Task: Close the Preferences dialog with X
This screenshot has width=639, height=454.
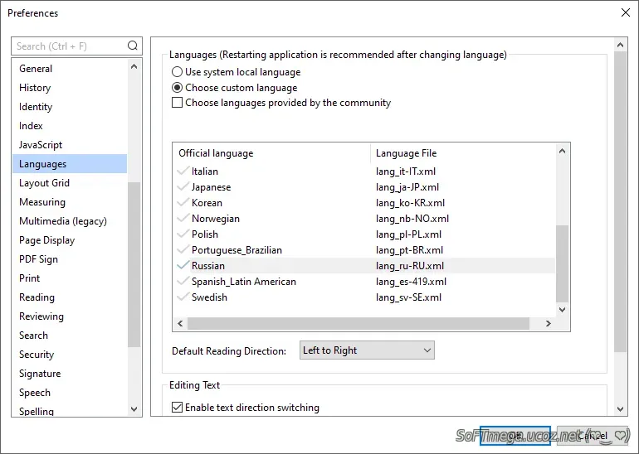Action: pyautogui.click(x=625, y=12)
